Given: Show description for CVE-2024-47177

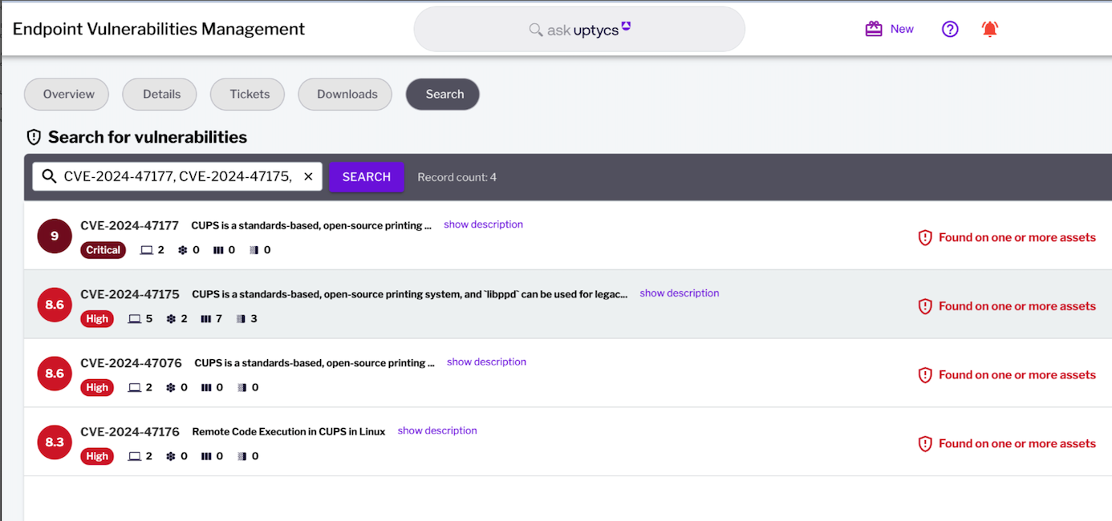Looking at the screenshot, I should [483, 224].
